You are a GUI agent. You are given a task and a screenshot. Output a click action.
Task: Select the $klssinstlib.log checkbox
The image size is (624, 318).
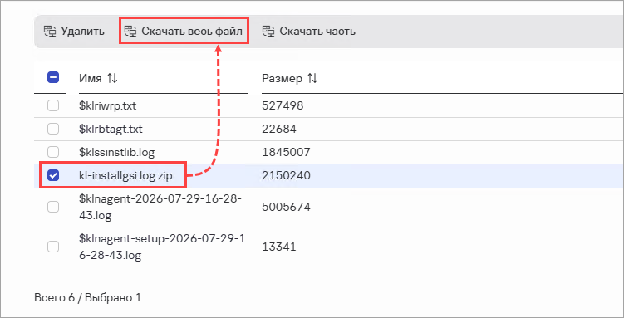coord(53,152)
